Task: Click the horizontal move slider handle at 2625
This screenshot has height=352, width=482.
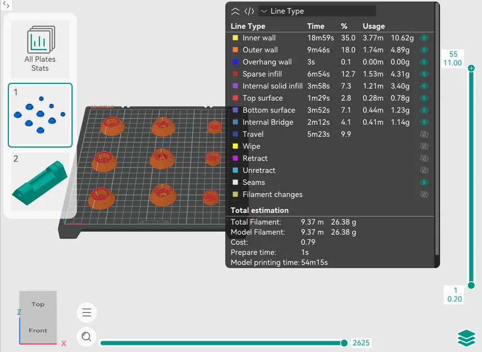Action: [344, 343]
